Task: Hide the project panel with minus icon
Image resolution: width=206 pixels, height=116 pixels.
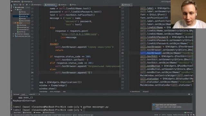Action: (x=29, y=5)
